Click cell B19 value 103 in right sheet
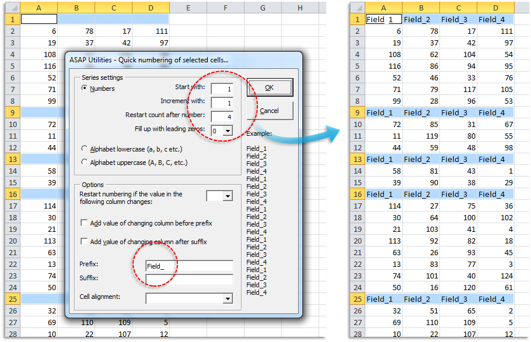Screen dimensions: 531x342 click(421, 229)
